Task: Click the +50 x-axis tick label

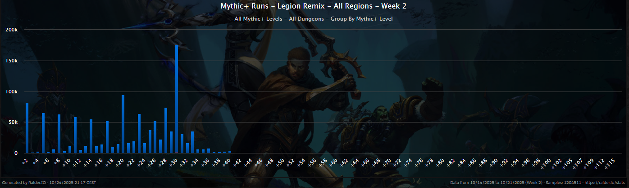Action: [x=279, y=162]
